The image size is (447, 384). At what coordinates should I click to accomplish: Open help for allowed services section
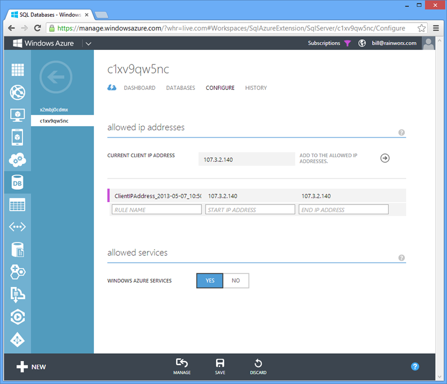[x=402, y=258]
